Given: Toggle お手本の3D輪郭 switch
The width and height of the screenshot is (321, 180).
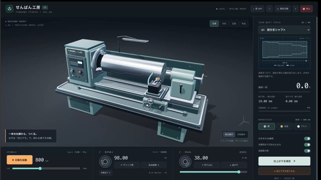Looking at the screenshot, I should pyautogui.click(x=307, y=139).
